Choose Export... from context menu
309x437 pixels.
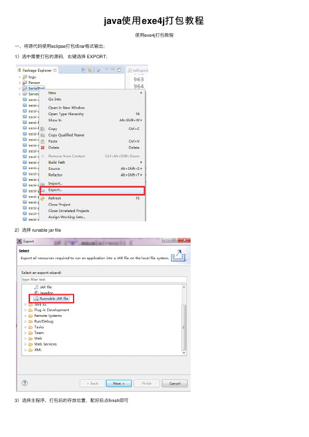coord(92,190)
